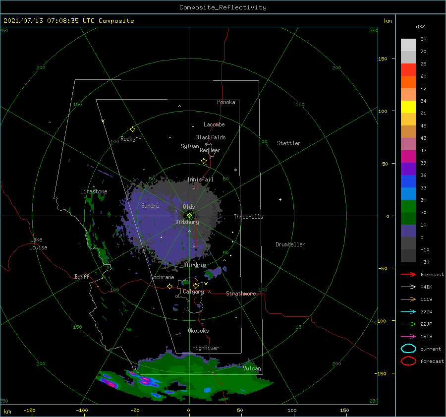Click the Lake Louise label
The height and width of the screenshot is (417, 446).
coord(38,243)
